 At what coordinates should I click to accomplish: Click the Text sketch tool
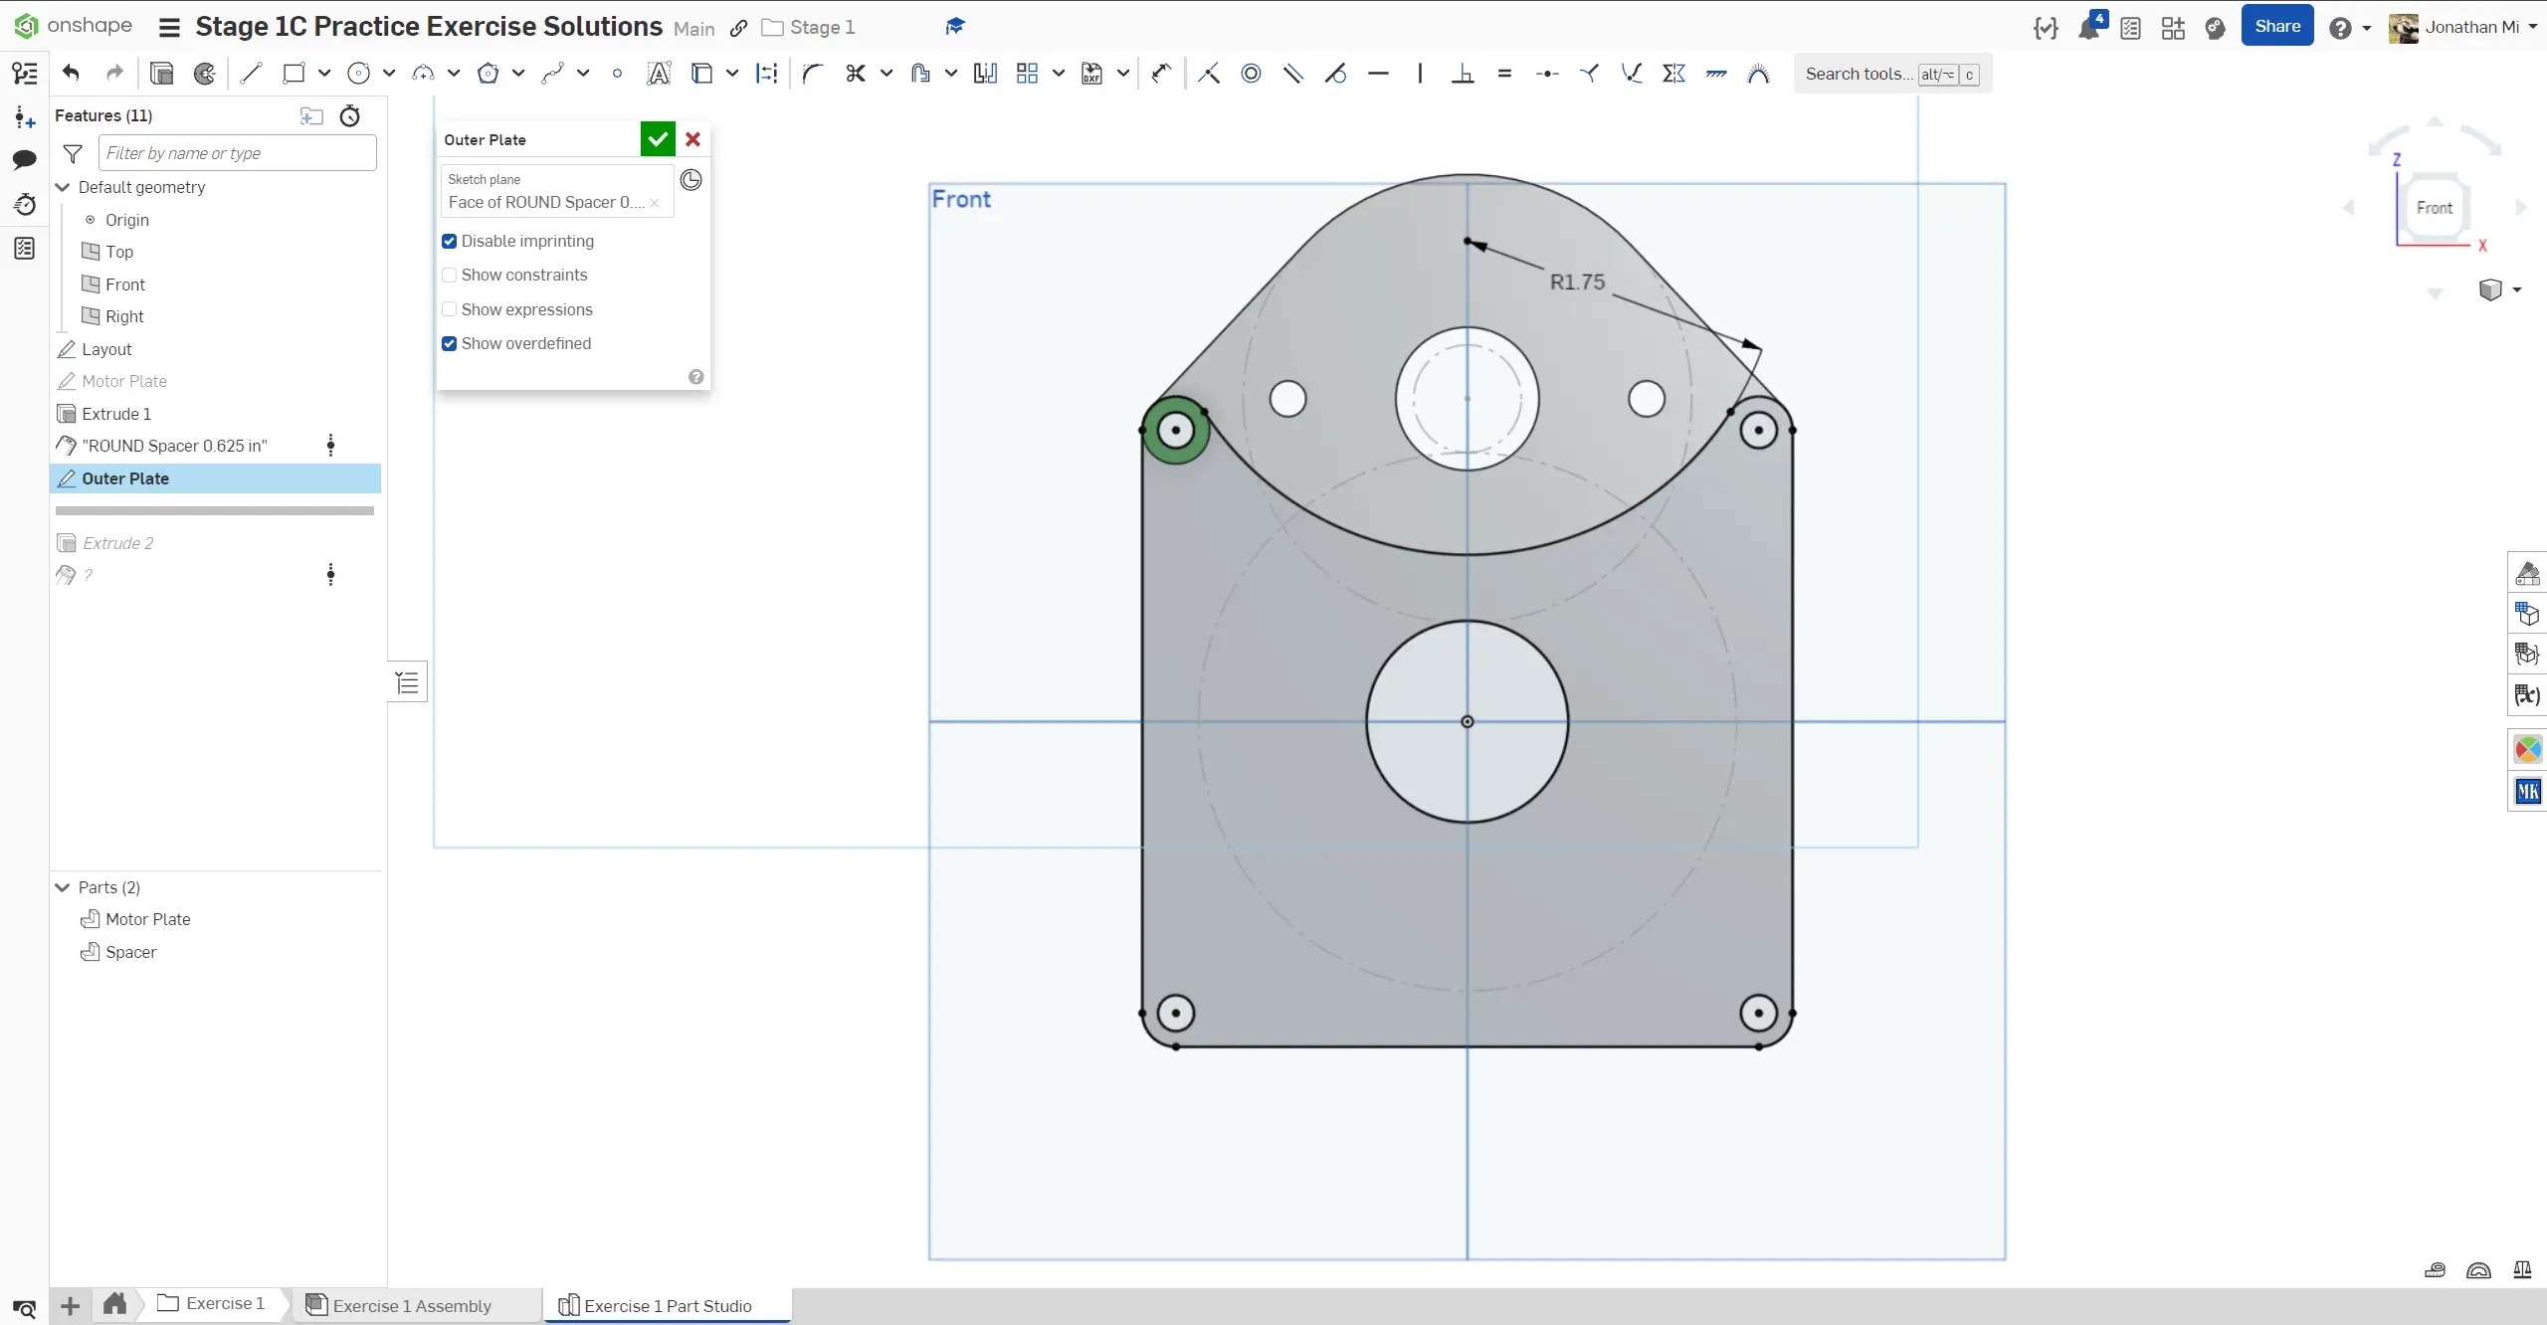pos(658,73)
